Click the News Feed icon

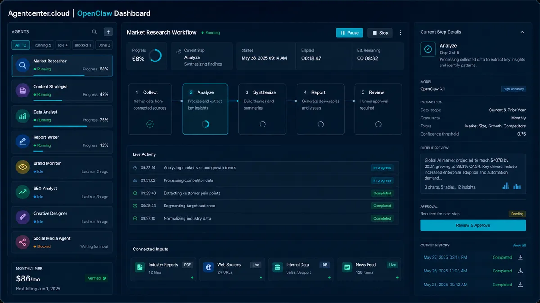(x=347, y=268)
